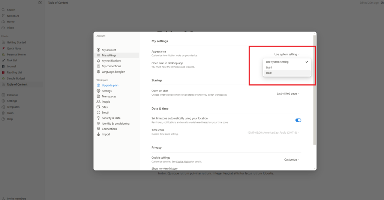Click the Language & region globe icon
Screen dimensions: 384x200
[x=99, y=72]
